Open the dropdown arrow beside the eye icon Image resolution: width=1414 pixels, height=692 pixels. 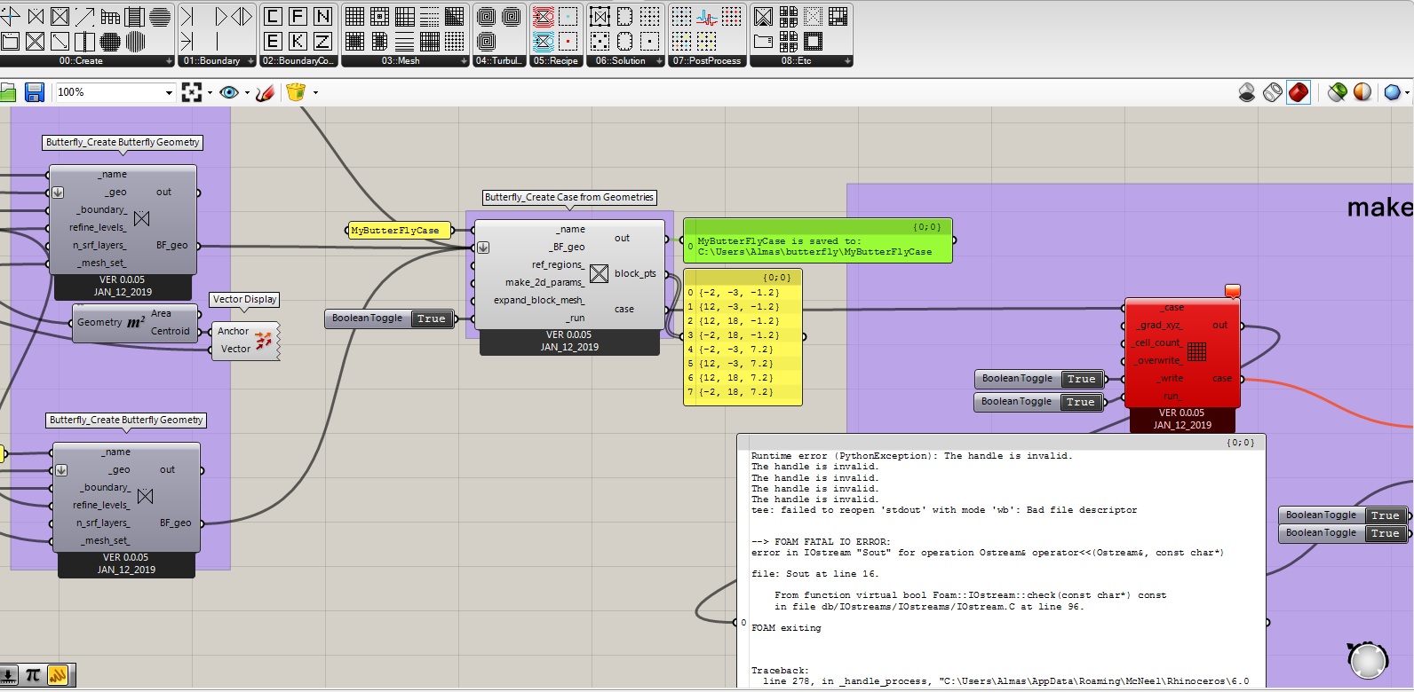pos(247,92)
